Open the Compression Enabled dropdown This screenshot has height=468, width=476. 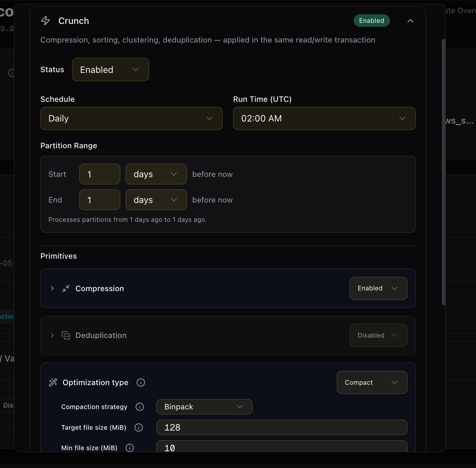(x=378, y=288)
